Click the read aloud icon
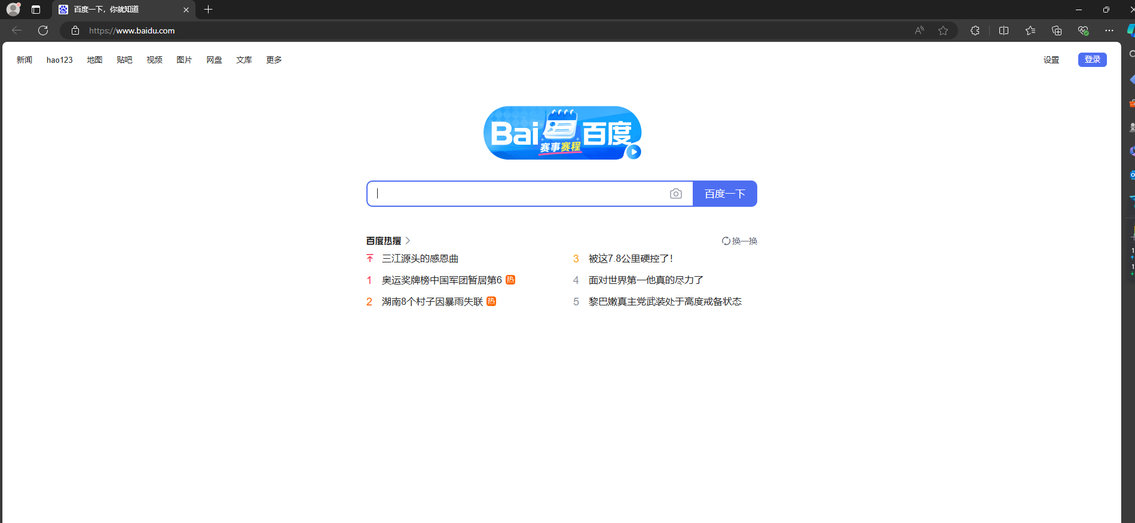The height and width of the screenshot is (523, 1135). (x=919, y=30)
